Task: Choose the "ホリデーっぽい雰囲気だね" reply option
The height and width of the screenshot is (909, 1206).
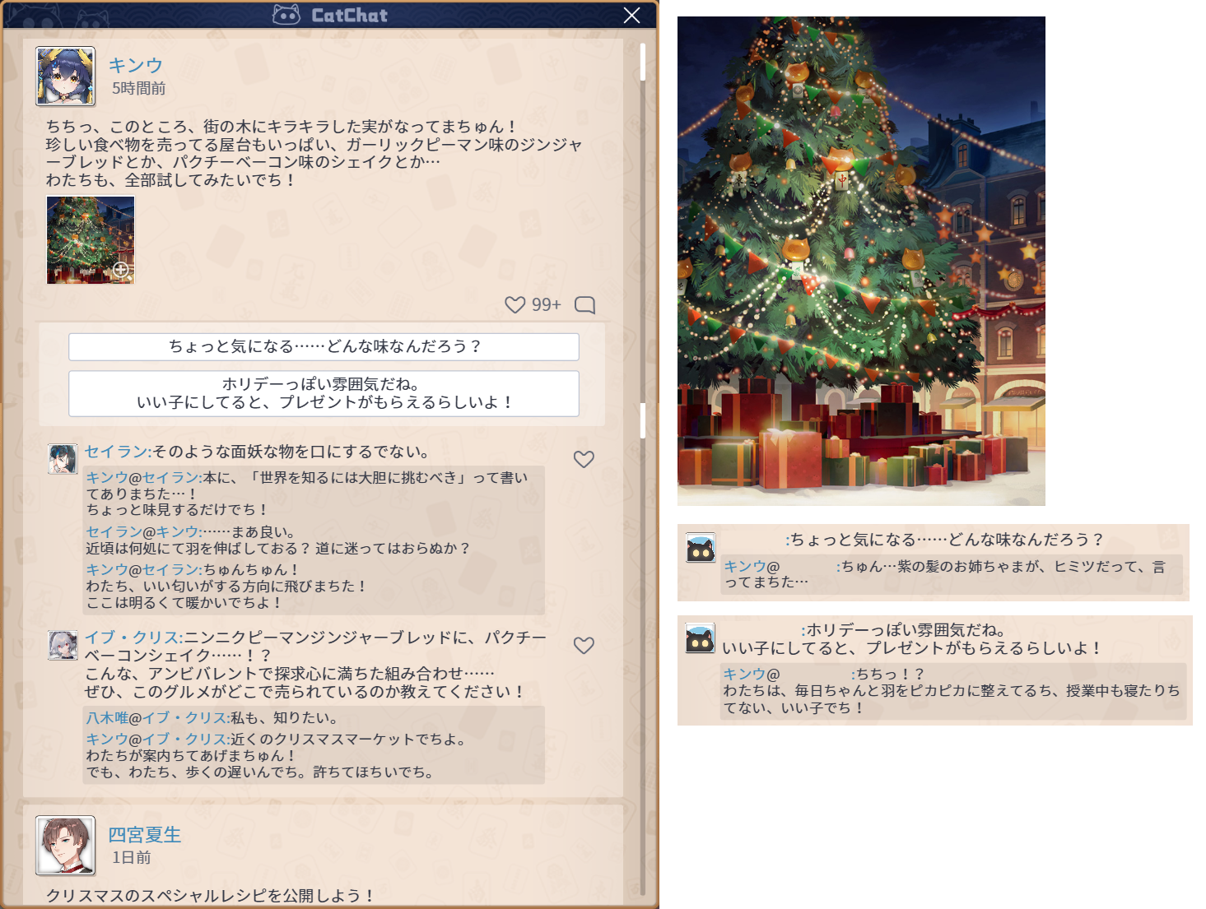Action: click(324, 393)
